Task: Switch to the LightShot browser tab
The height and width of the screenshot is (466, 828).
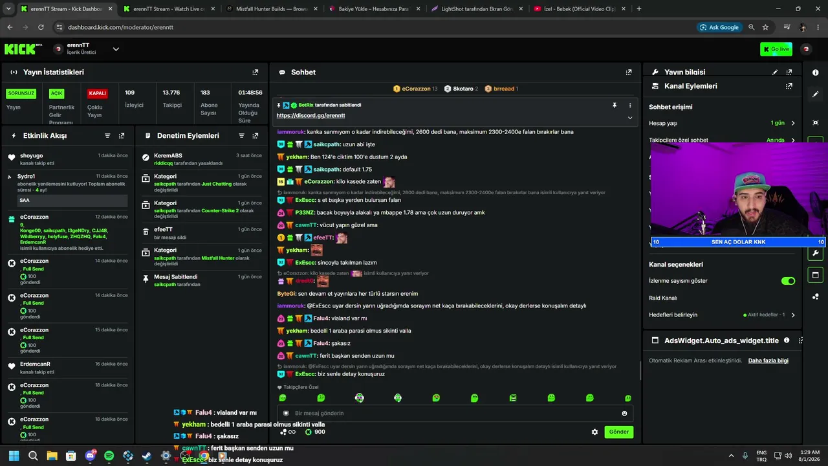Action: [477, 9]
